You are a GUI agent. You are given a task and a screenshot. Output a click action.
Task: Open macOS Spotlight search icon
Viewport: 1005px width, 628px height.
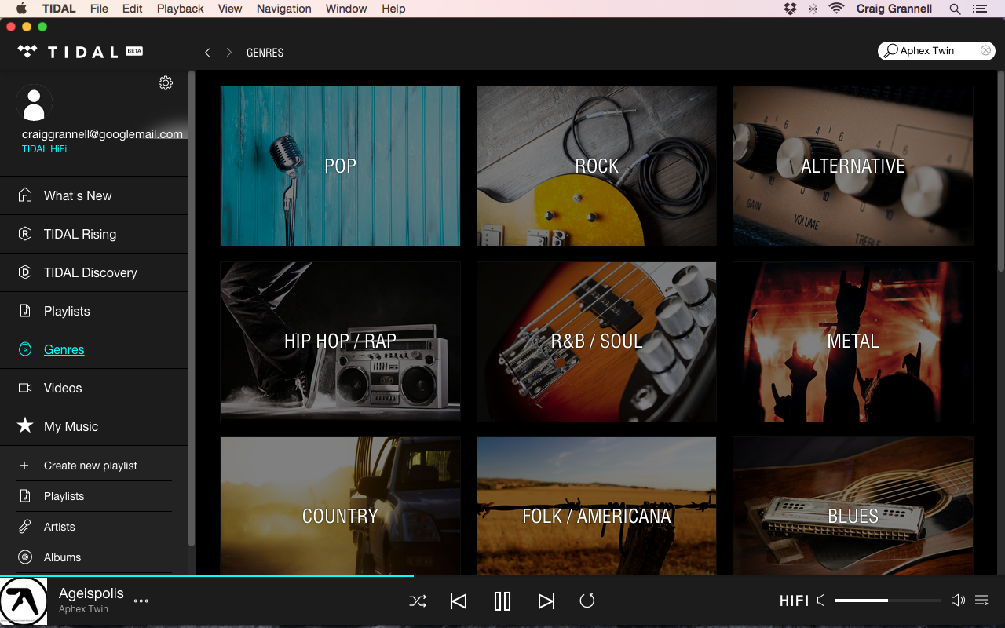click(955, 9)
